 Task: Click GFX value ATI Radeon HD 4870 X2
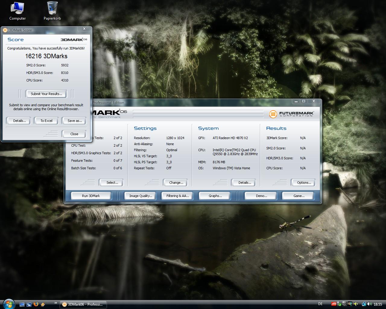point(230,138)
